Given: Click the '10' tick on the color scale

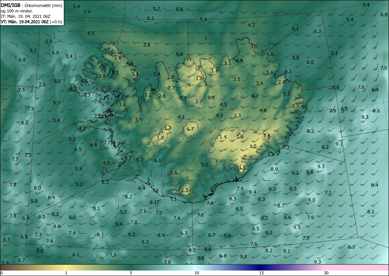Looking at the screenshot, I should 196,273.
